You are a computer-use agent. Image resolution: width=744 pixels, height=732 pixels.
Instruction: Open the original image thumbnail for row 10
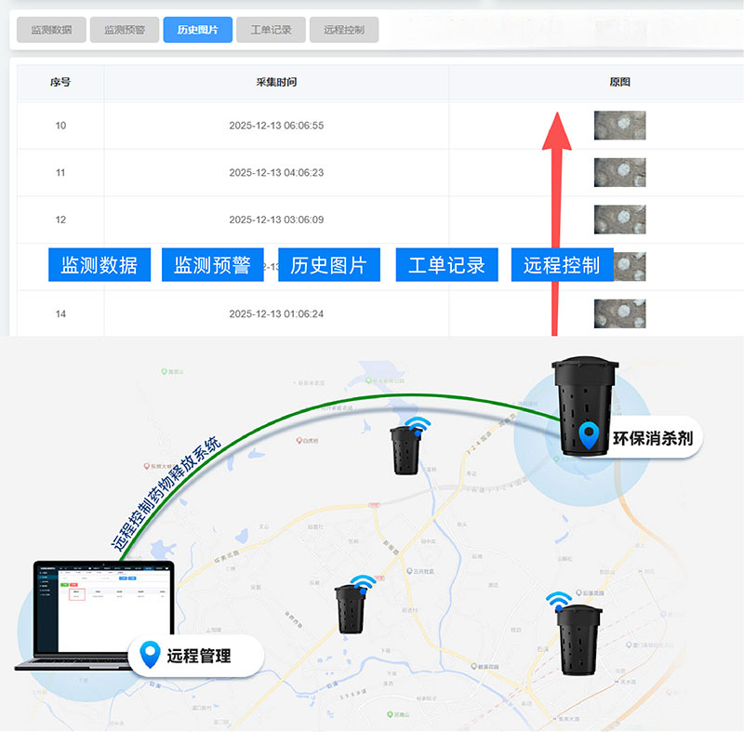point(619,126)
